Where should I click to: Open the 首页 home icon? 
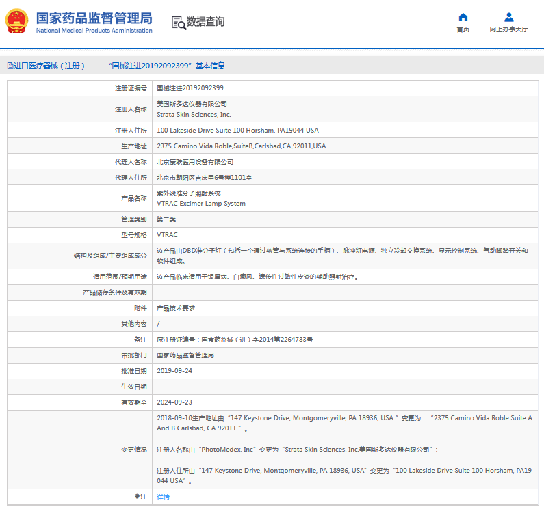[463, 17]
